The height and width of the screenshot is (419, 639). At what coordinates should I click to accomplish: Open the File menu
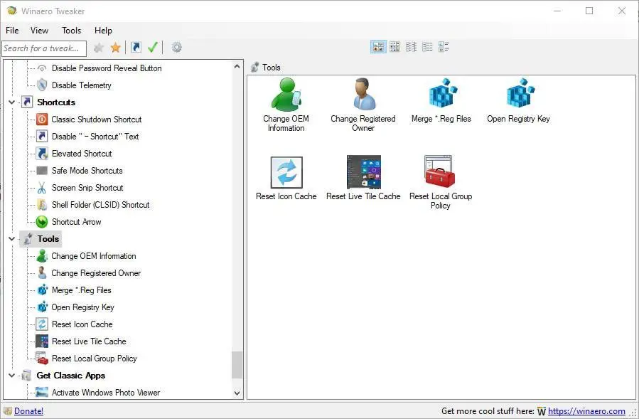click(x=12, y=31)
